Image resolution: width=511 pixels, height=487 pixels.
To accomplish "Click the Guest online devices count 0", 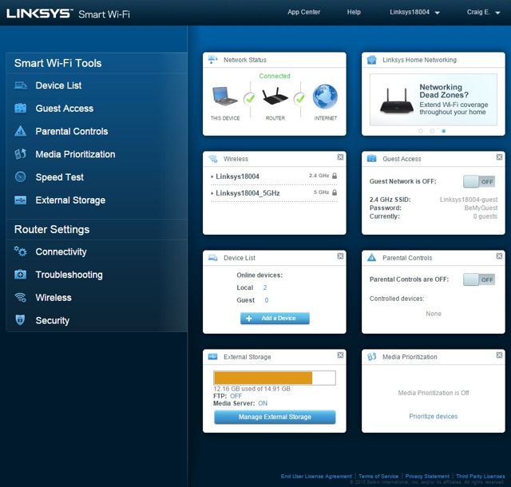I will tap(266, 300).
